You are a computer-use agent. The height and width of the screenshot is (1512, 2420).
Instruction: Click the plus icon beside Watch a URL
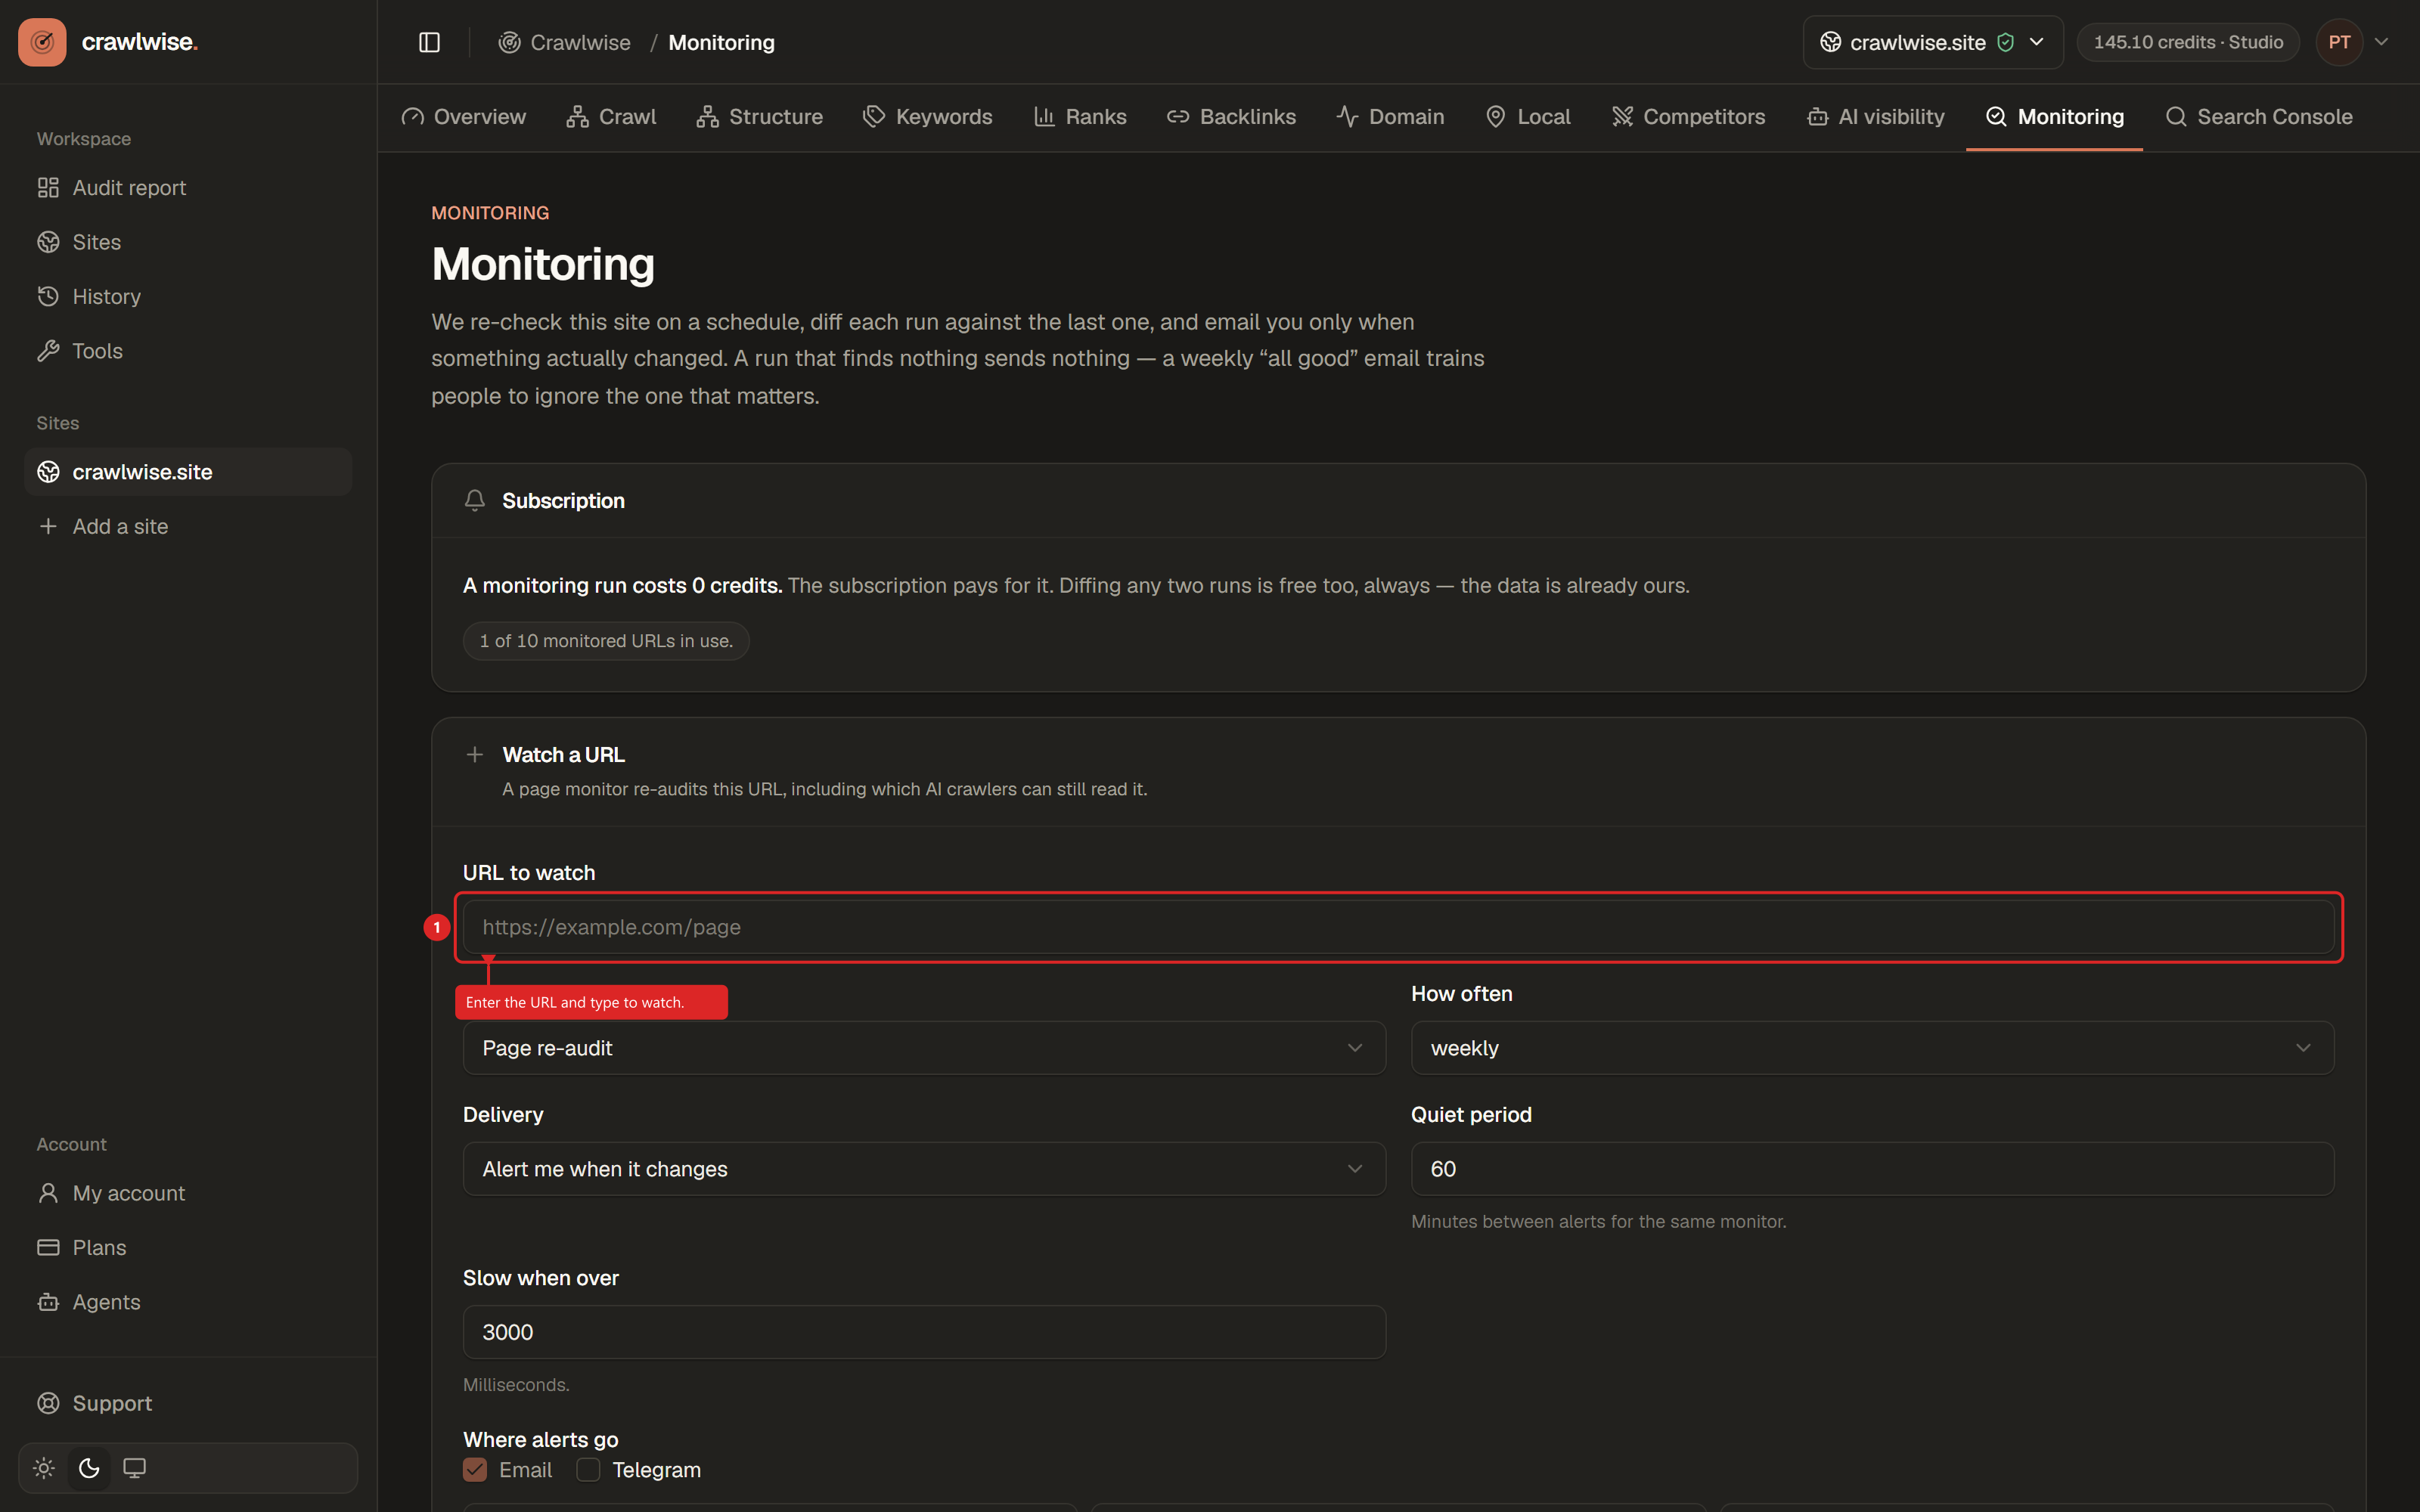point(475,754)
